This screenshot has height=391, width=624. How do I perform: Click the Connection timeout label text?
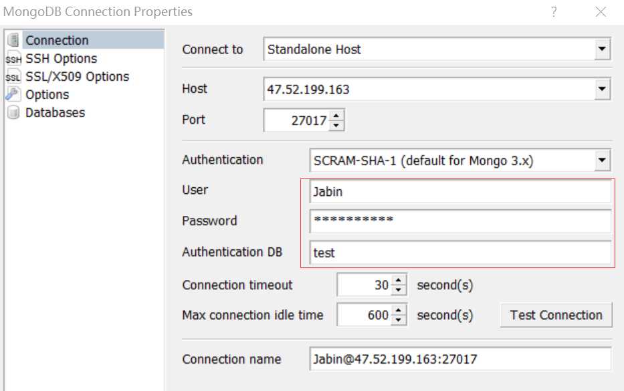237,285
